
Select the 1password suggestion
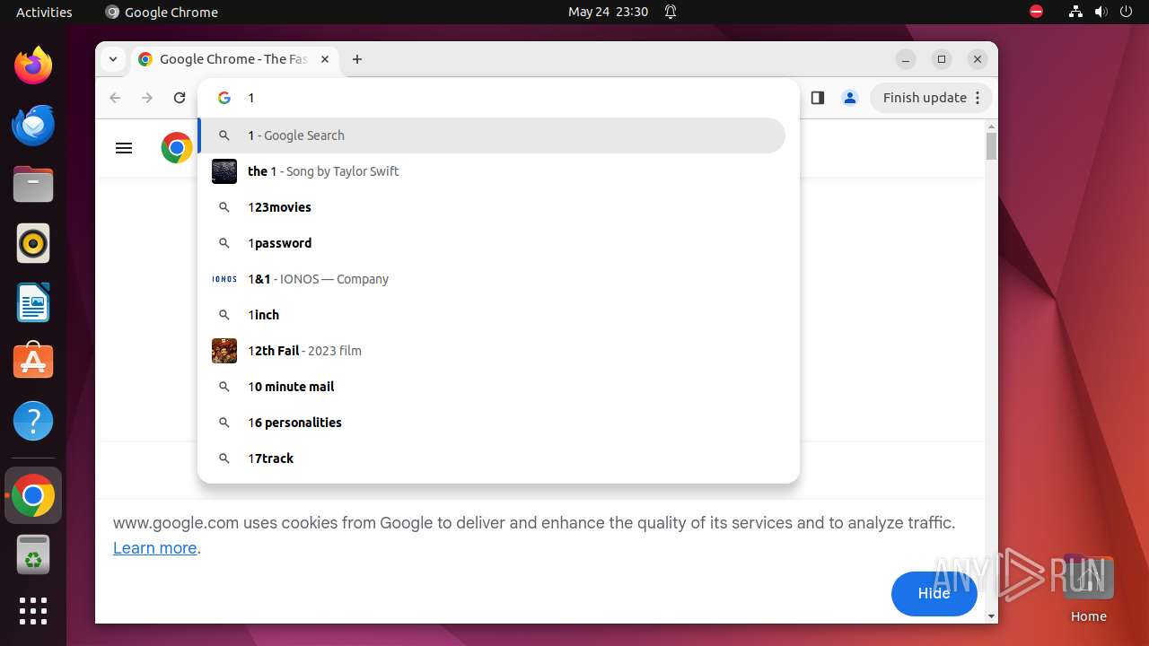pos(492,243)
